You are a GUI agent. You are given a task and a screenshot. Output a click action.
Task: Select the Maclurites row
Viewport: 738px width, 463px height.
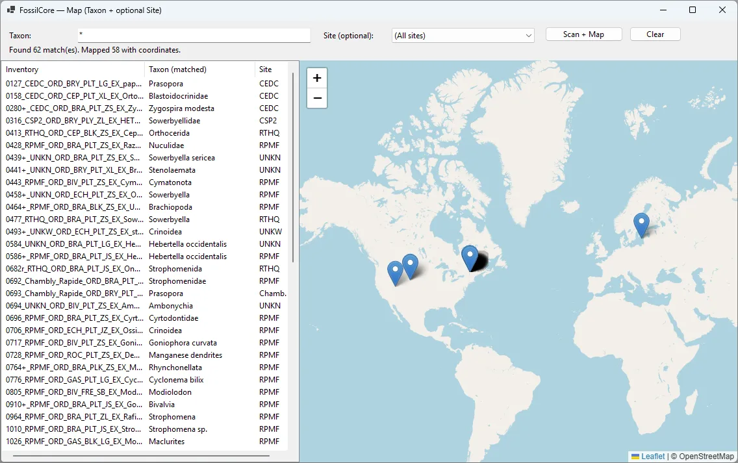pyautogui.click(x=145, y=442)
